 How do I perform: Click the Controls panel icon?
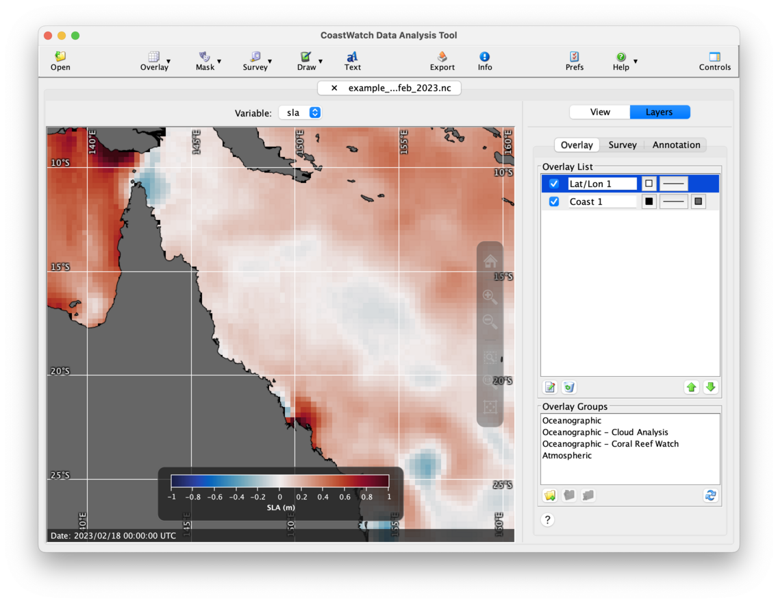[x=714, y=60]
